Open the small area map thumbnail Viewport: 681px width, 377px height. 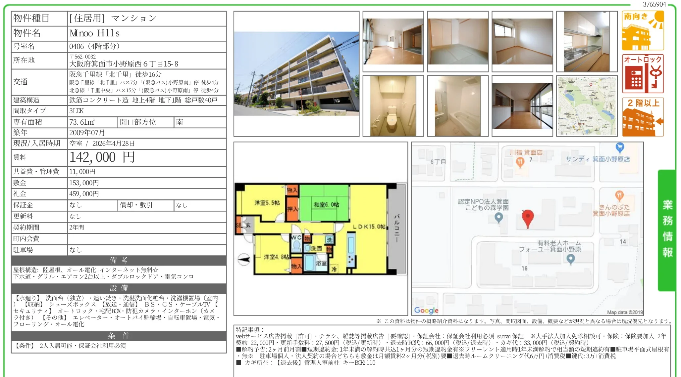(587, 106)
